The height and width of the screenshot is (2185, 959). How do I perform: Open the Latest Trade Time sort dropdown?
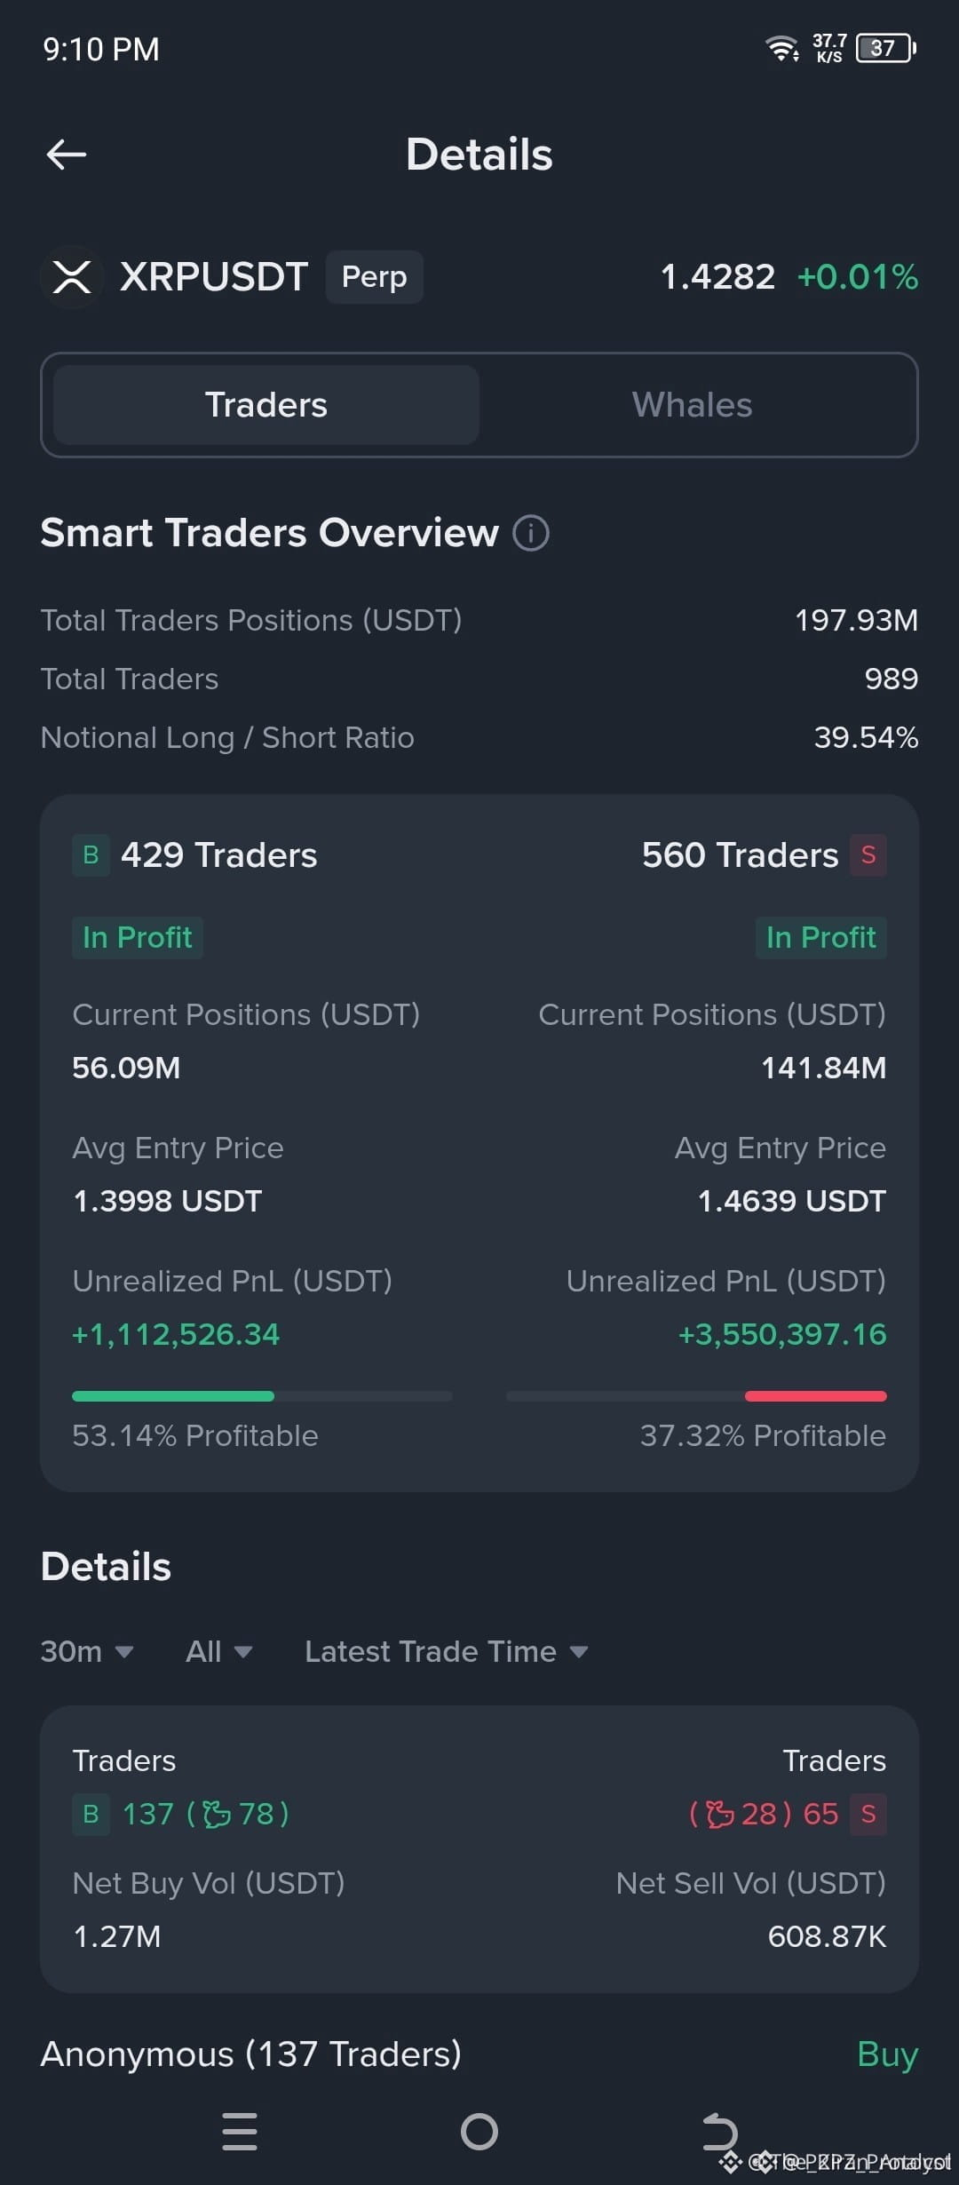point(447,1651)
